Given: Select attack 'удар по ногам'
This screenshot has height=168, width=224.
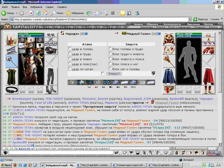Looking at the screenshot, I should click(69, 68).
